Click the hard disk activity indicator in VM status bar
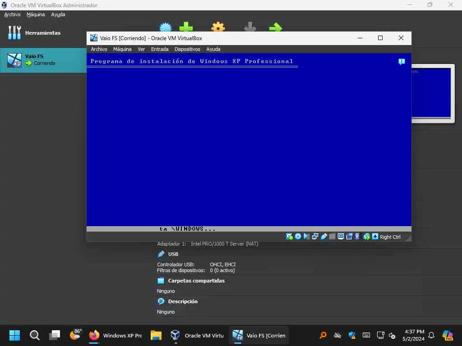This screenshot has width=462, height=346. tap(289, 237)
